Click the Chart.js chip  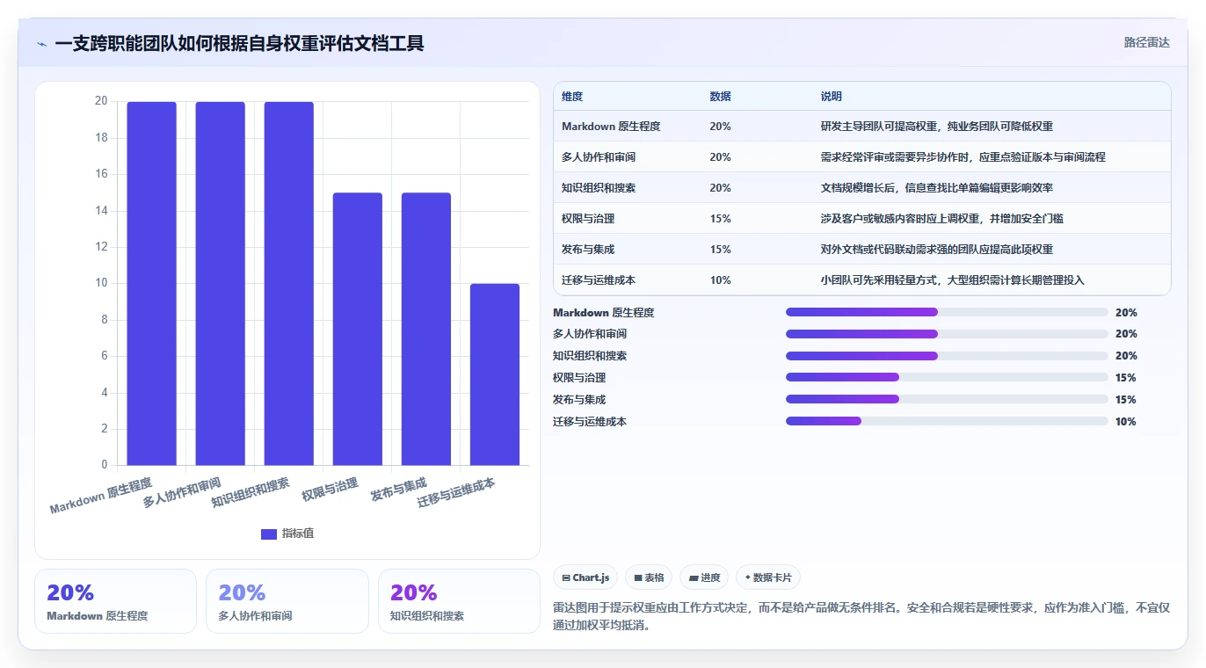click(585, 577)
